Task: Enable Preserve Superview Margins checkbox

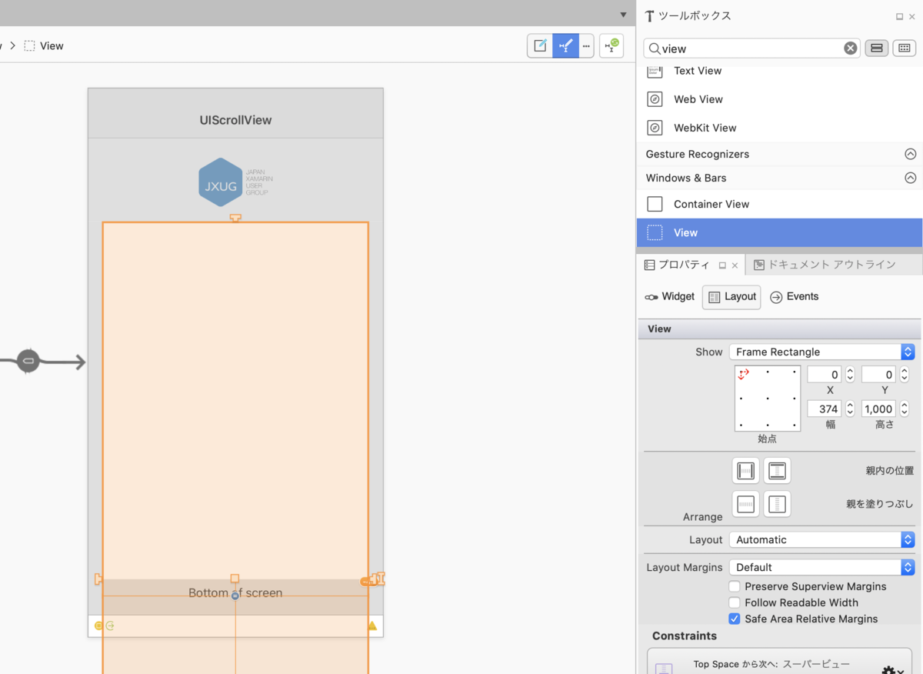Action: coord(735,586)
